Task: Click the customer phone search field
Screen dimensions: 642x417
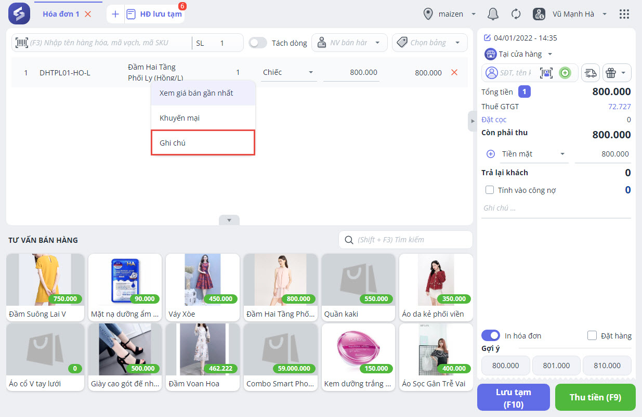Action: point(515,73)
